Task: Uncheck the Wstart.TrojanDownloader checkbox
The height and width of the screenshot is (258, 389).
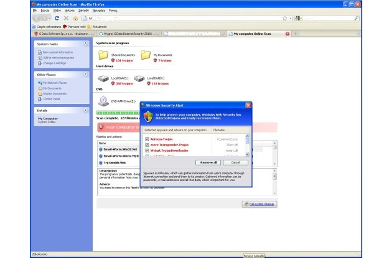Action: click(x=147, y=150)
